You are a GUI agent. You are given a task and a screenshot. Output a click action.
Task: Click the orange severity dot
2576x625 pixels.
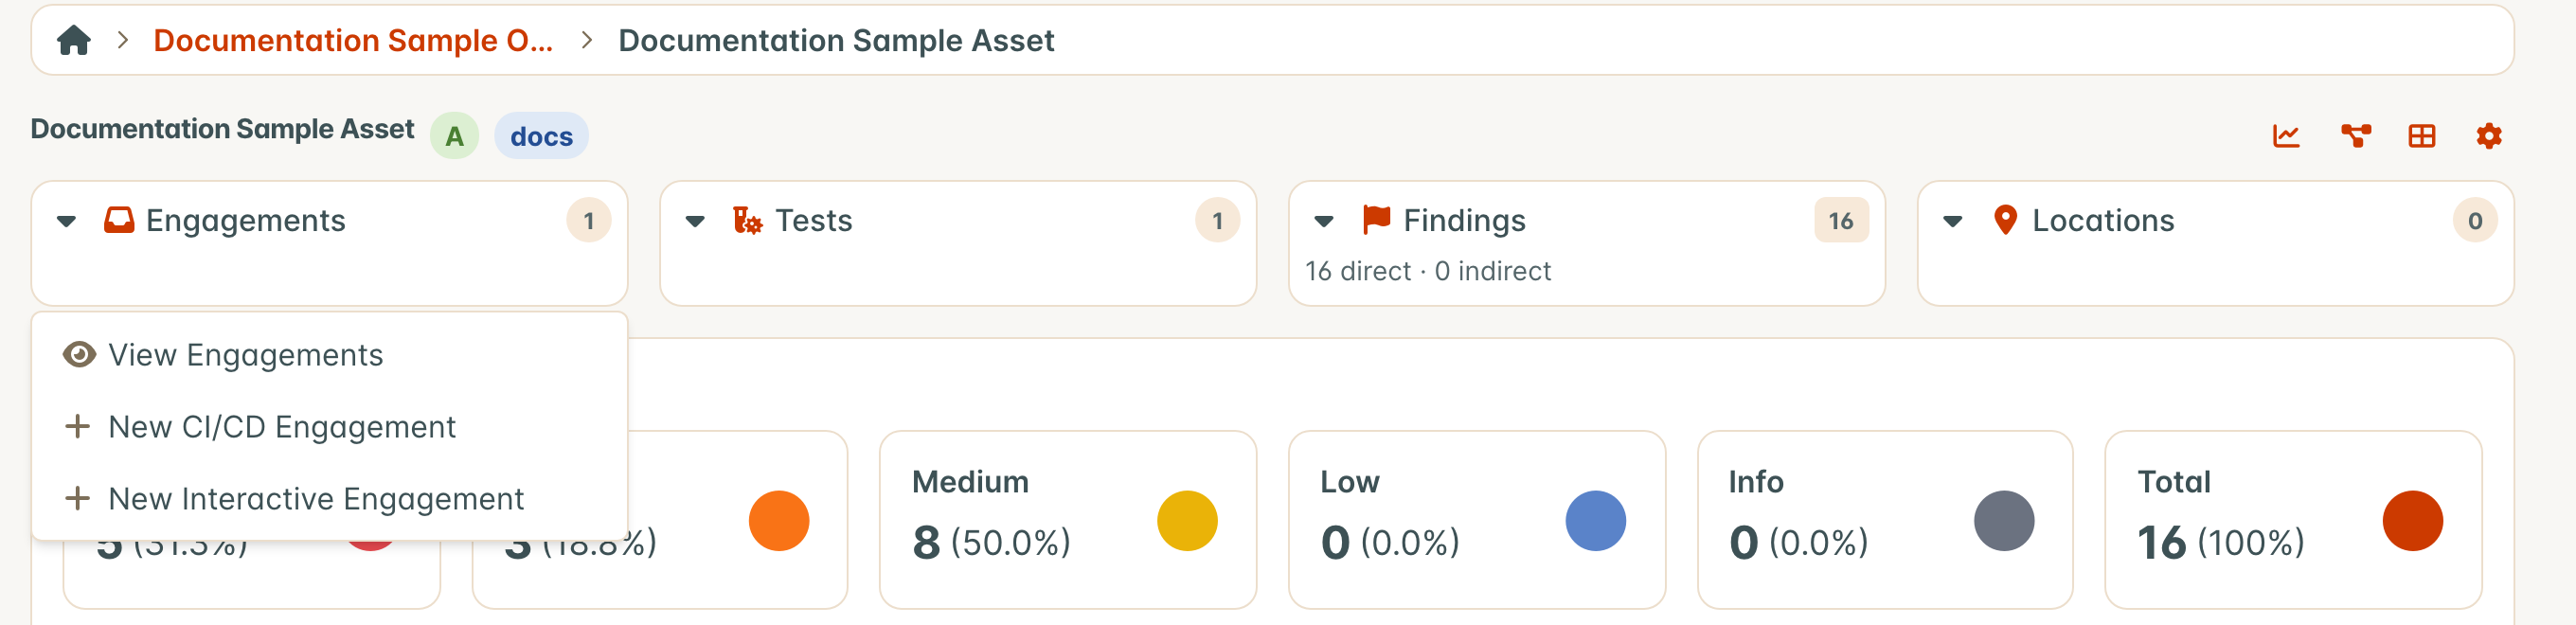point(779,521)
